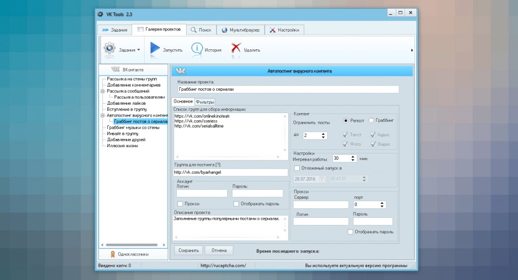518x280 pixels.
Task: Select the Основное sub-tab
Action: click(183, 101)
